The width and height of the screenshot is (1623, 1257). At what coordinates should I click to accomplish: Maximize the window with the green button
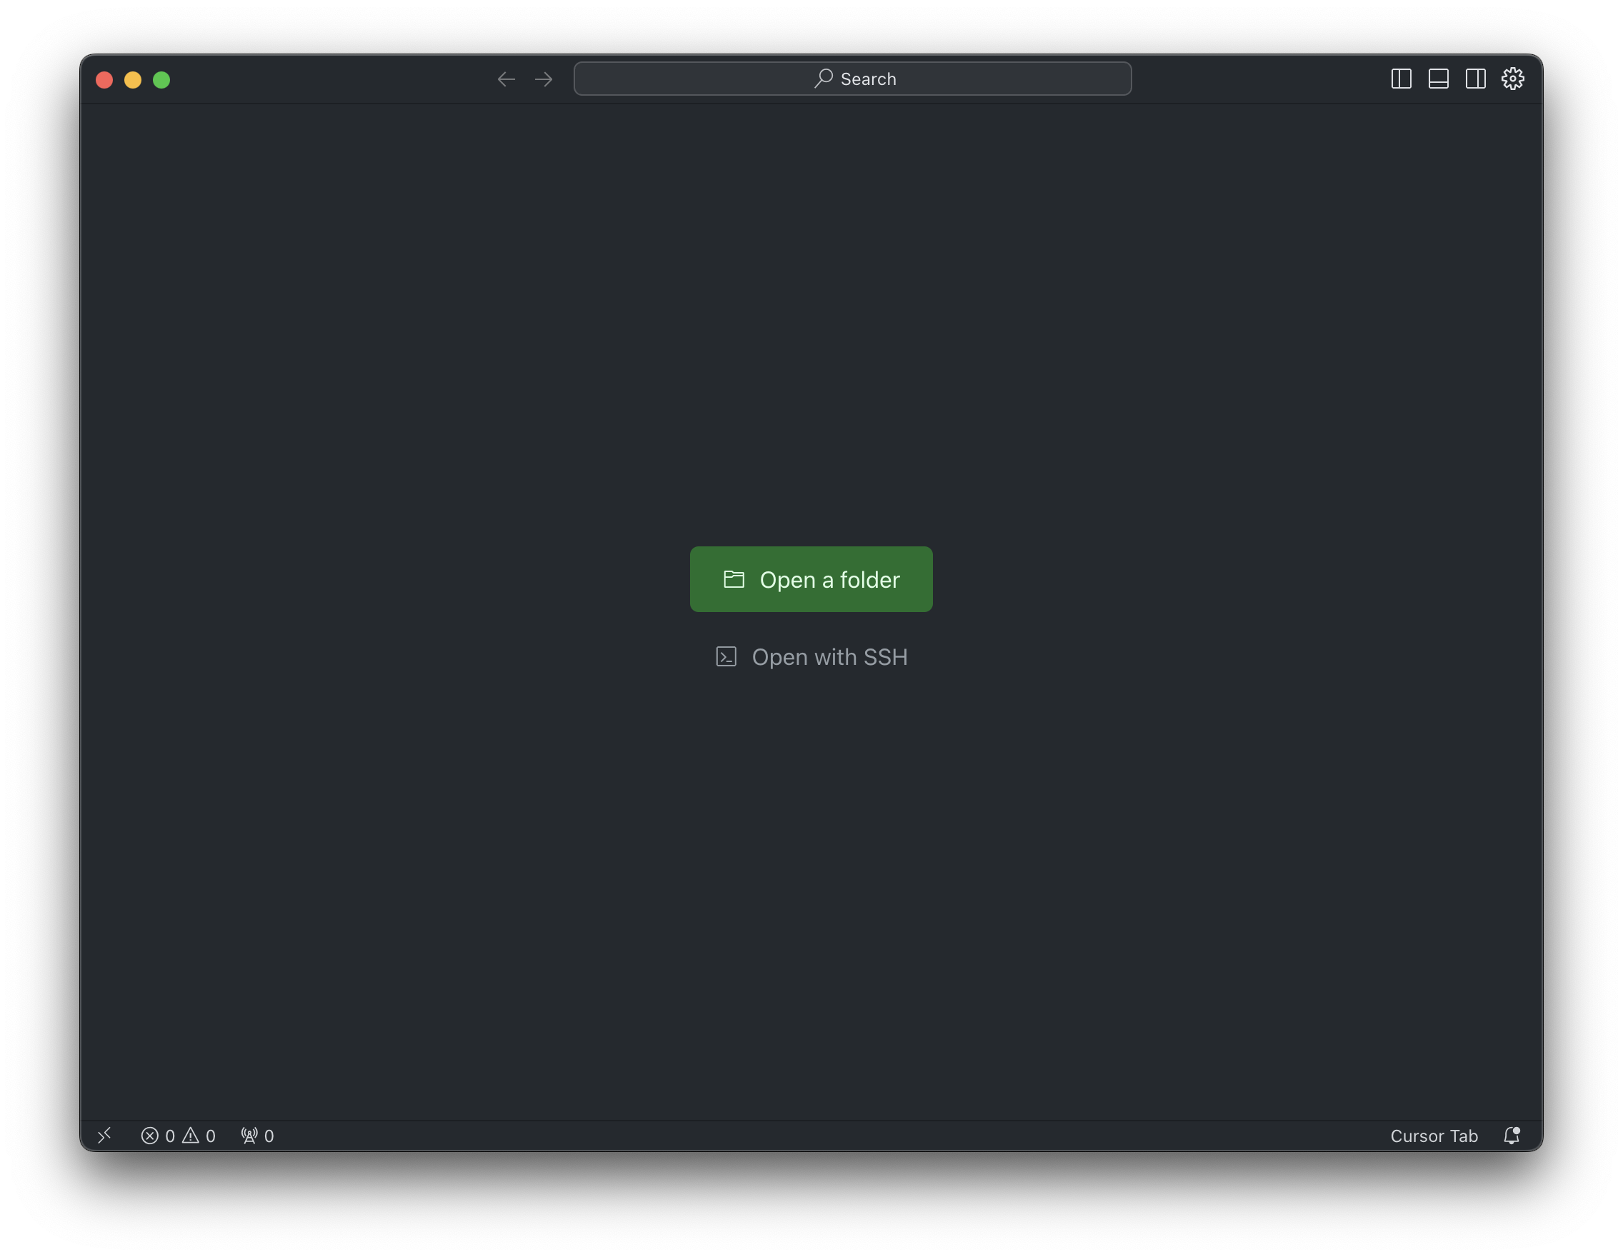161,79
